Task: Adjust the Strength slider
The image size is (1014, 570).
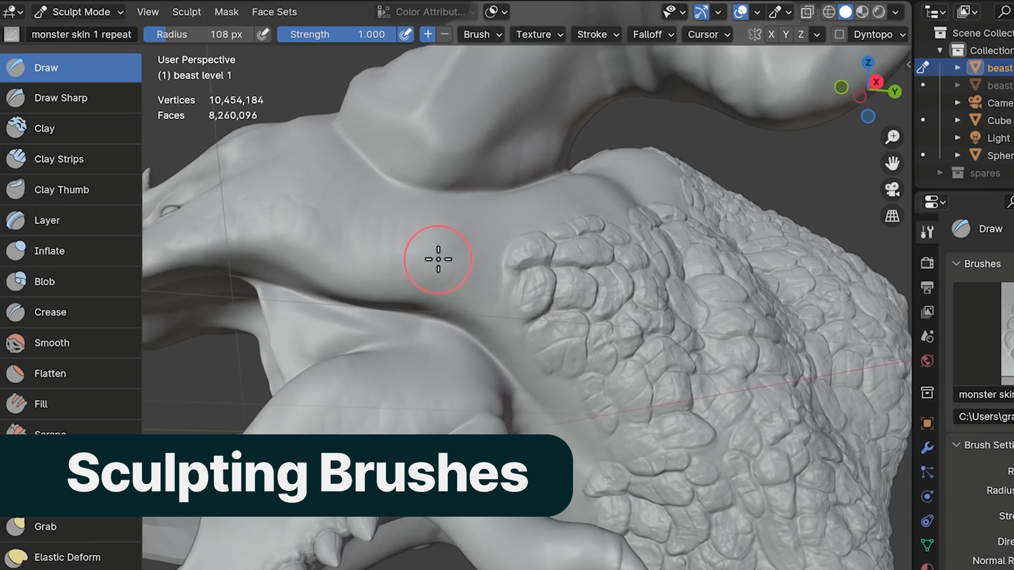Action: point(337,34)
